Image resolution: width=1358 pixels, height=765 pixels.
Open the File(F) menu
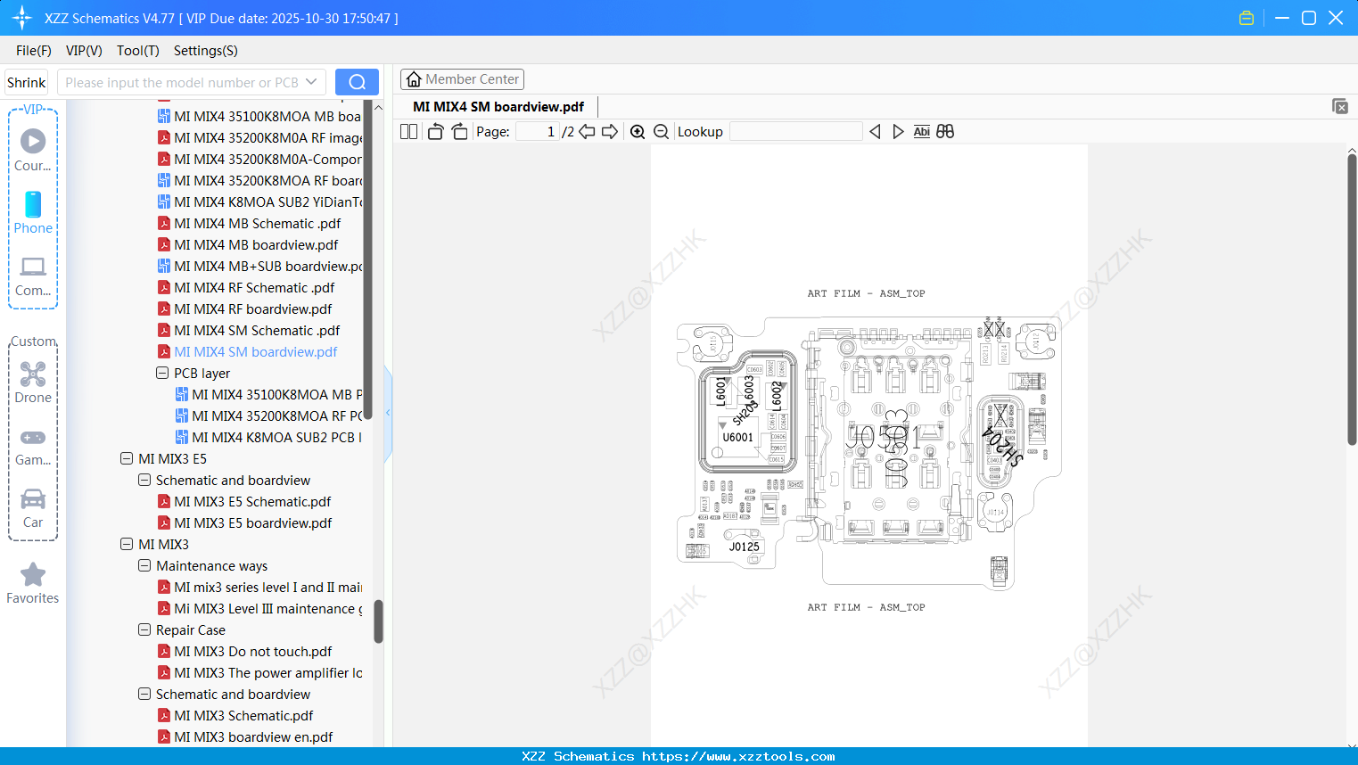pyautogui.click(x=34, y=51)
